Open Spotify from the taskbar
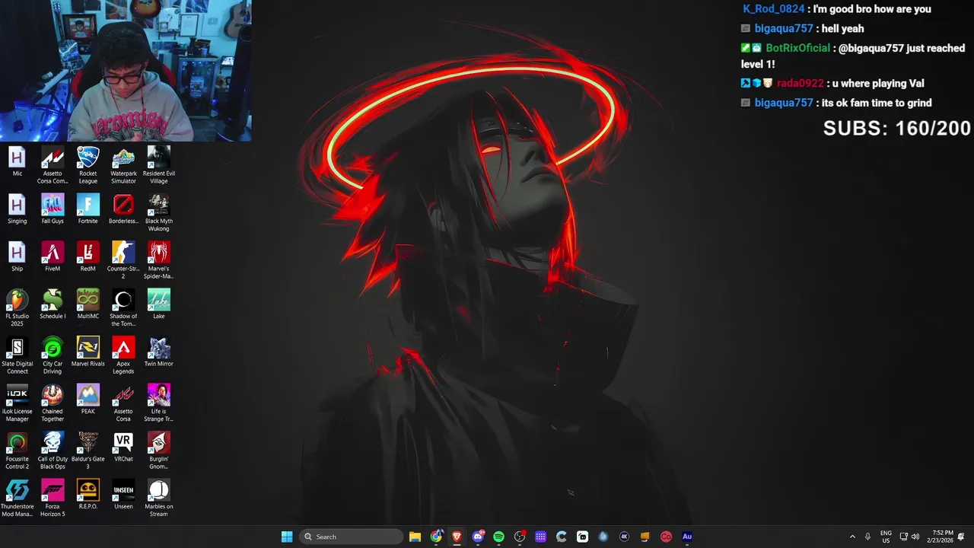 click(x=498, y=537)
